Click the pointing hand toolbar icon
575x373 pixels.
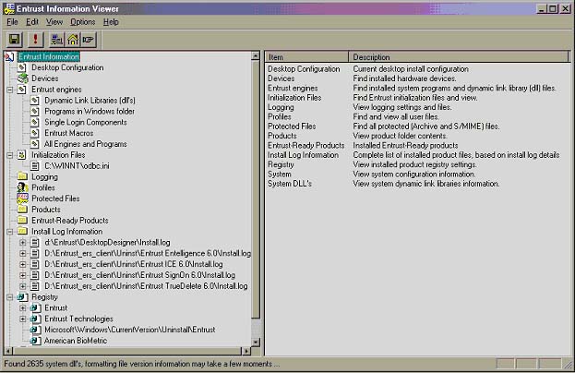click(89, 39)
